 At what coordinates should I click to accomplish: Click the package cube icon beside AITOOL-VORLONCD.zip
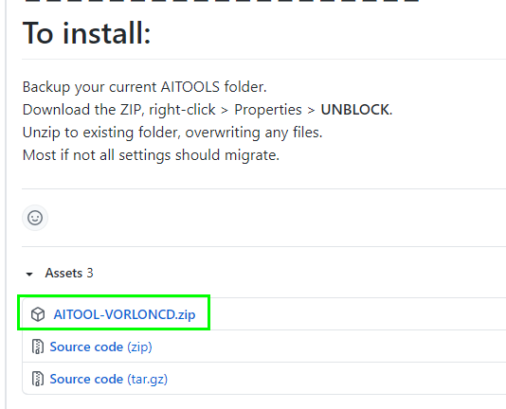38,314
